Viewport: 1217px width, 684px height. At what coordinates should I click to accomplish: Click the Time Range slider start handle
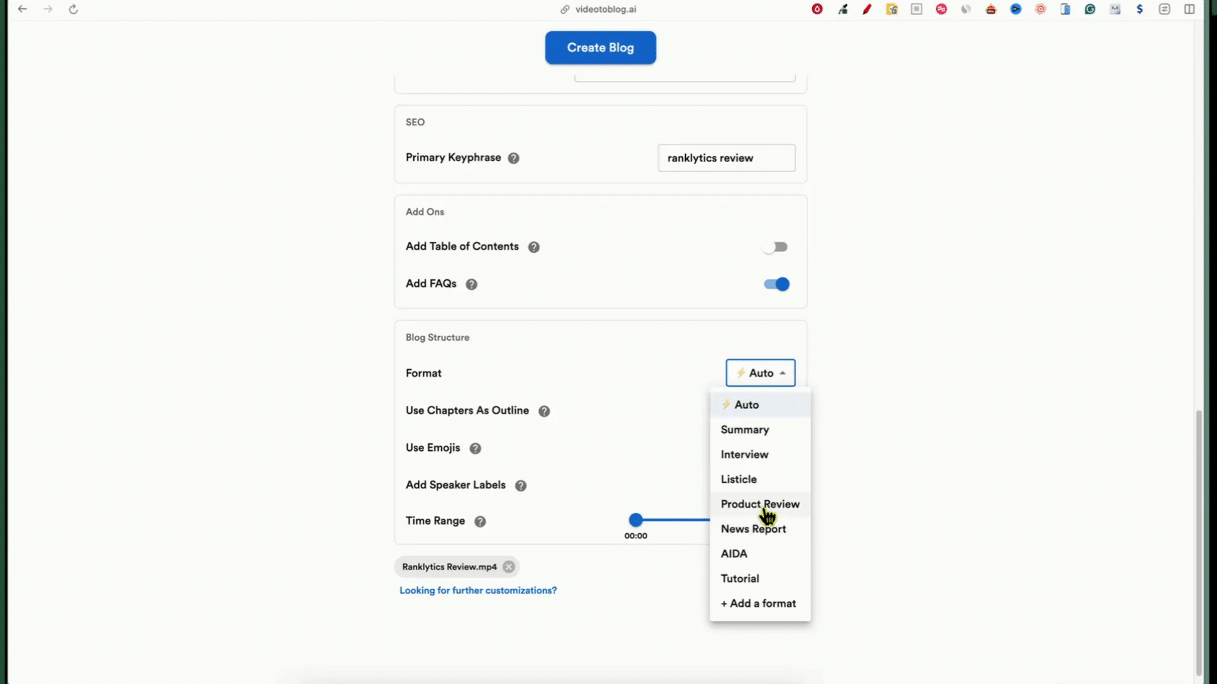click(636, 520)
